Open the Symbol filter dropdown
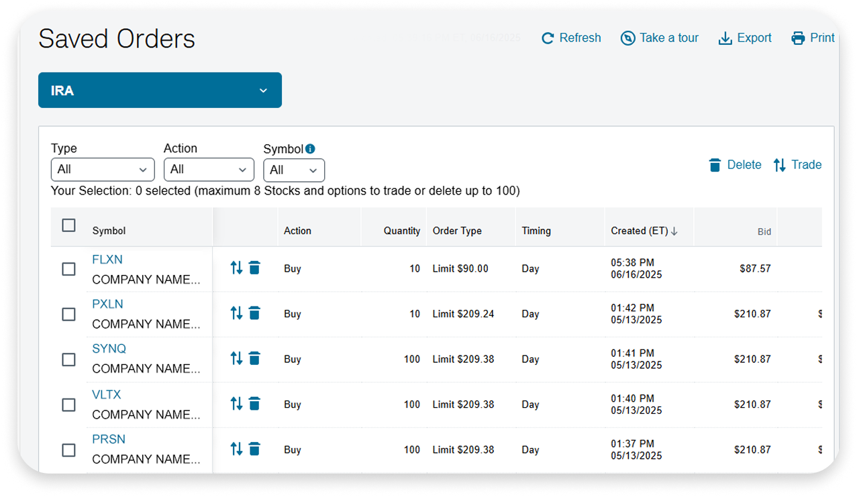The height and width of the screenshot is (497, 857). (294, 170)
